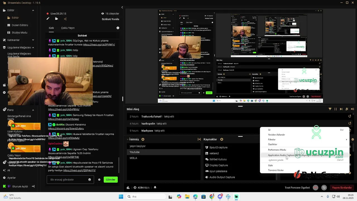Open Stüdyo Modu in the sidebar
The image size is (357, 201).
[19, 33]
